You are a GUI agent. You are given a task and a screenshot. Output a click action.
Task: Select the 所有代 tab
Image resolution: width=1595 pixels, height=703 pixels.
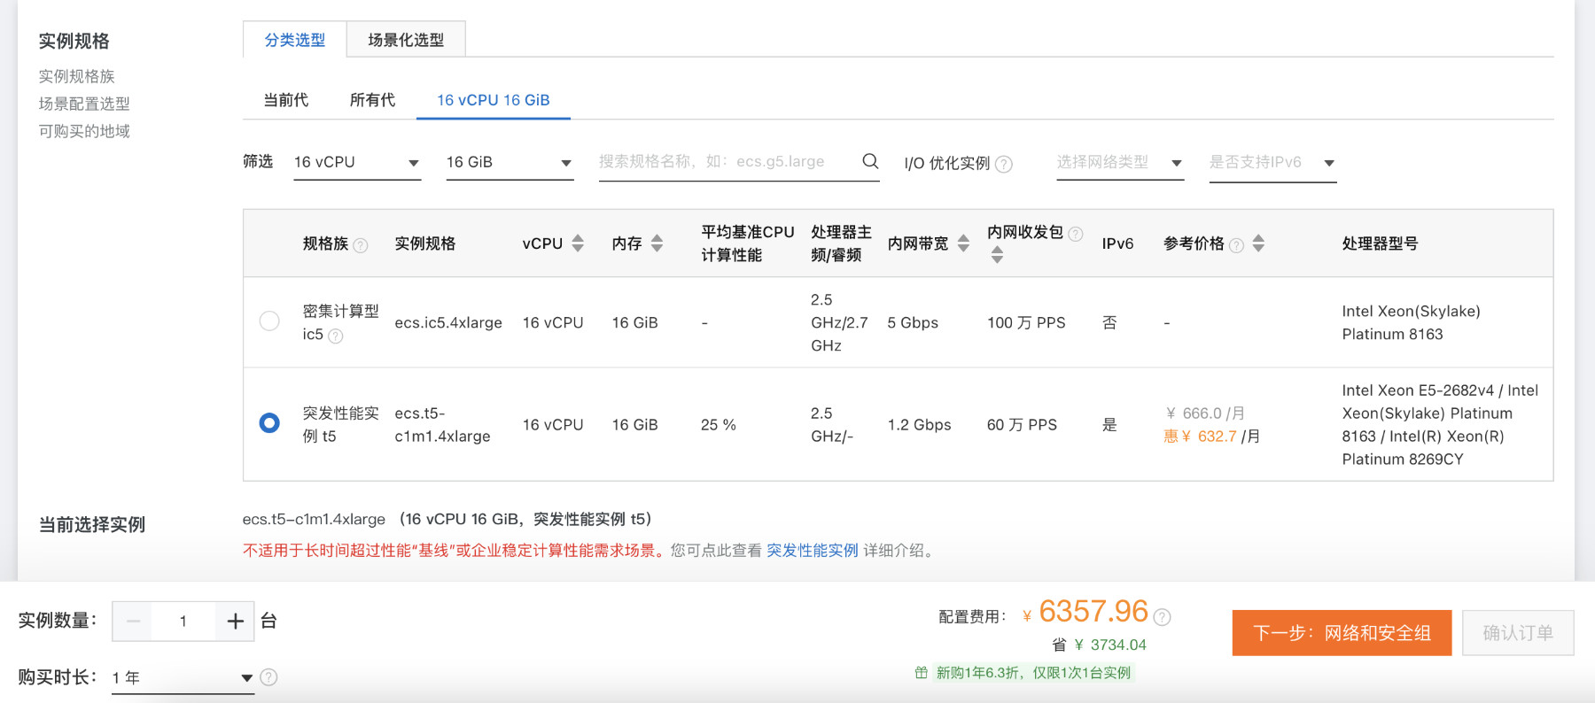[372, 100]
